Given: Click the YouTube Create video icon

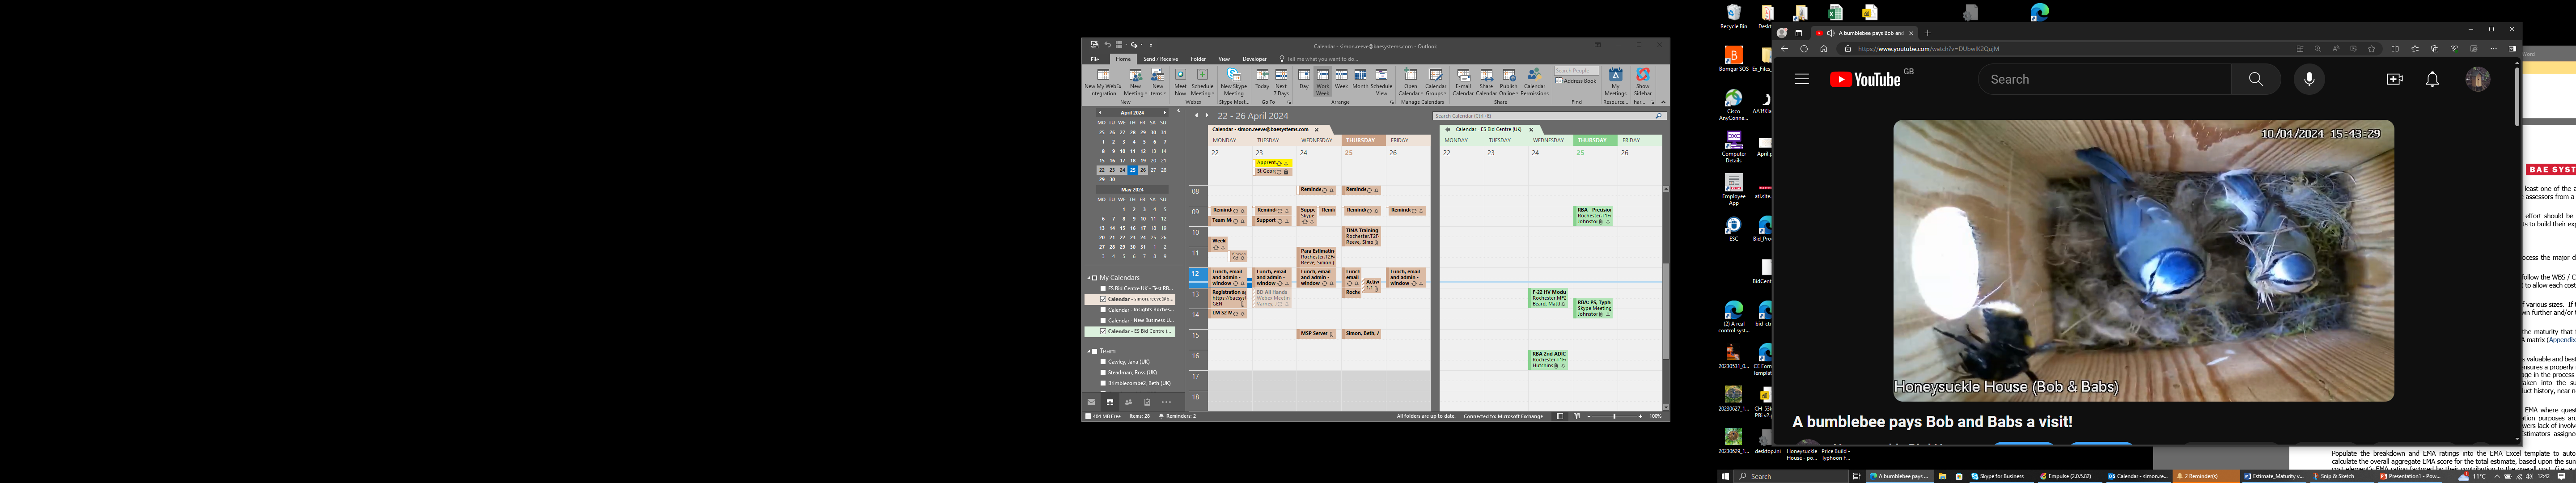Looking at the screenshot, I should (x=2394, y=79).
